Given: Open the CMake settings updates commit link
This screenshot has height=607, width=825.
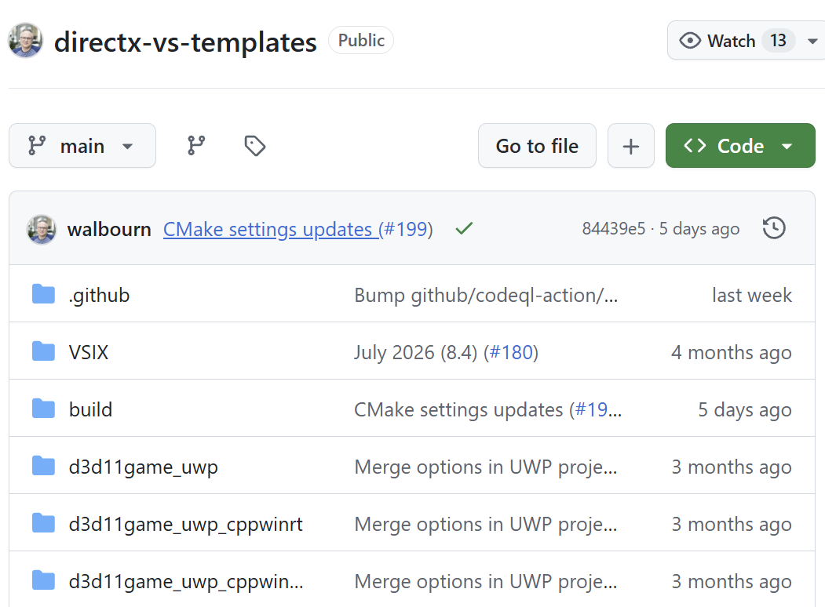Looking at the screenshot, I should [x=270, y=229].
